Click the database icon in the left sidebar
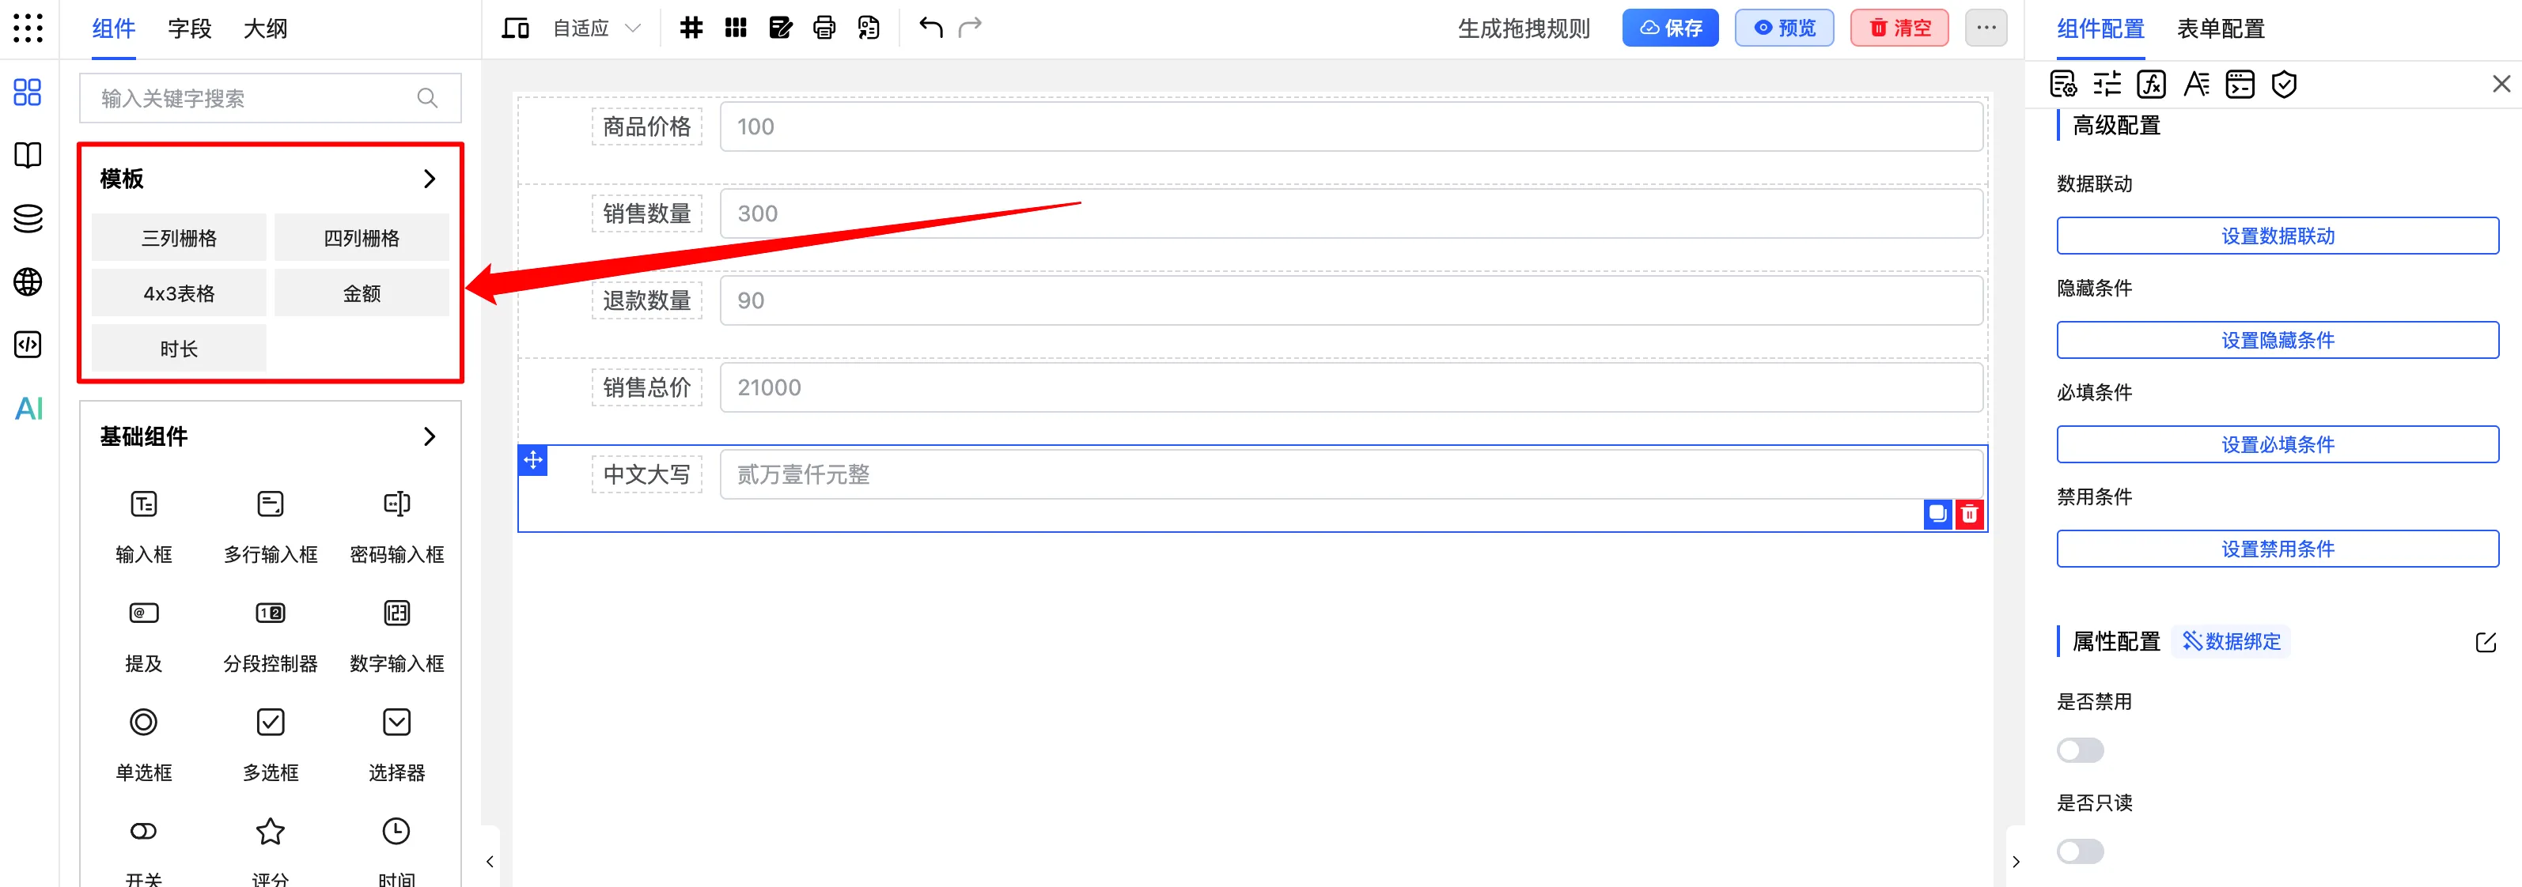 (x=28, y=218)
